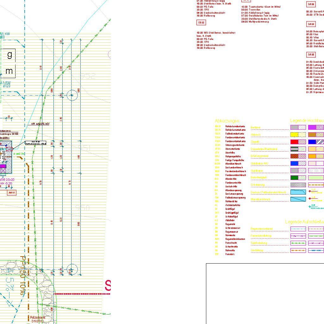
Task: Click the Drehkippflügel abbreviation entry
Action: [x=232, y=213]
